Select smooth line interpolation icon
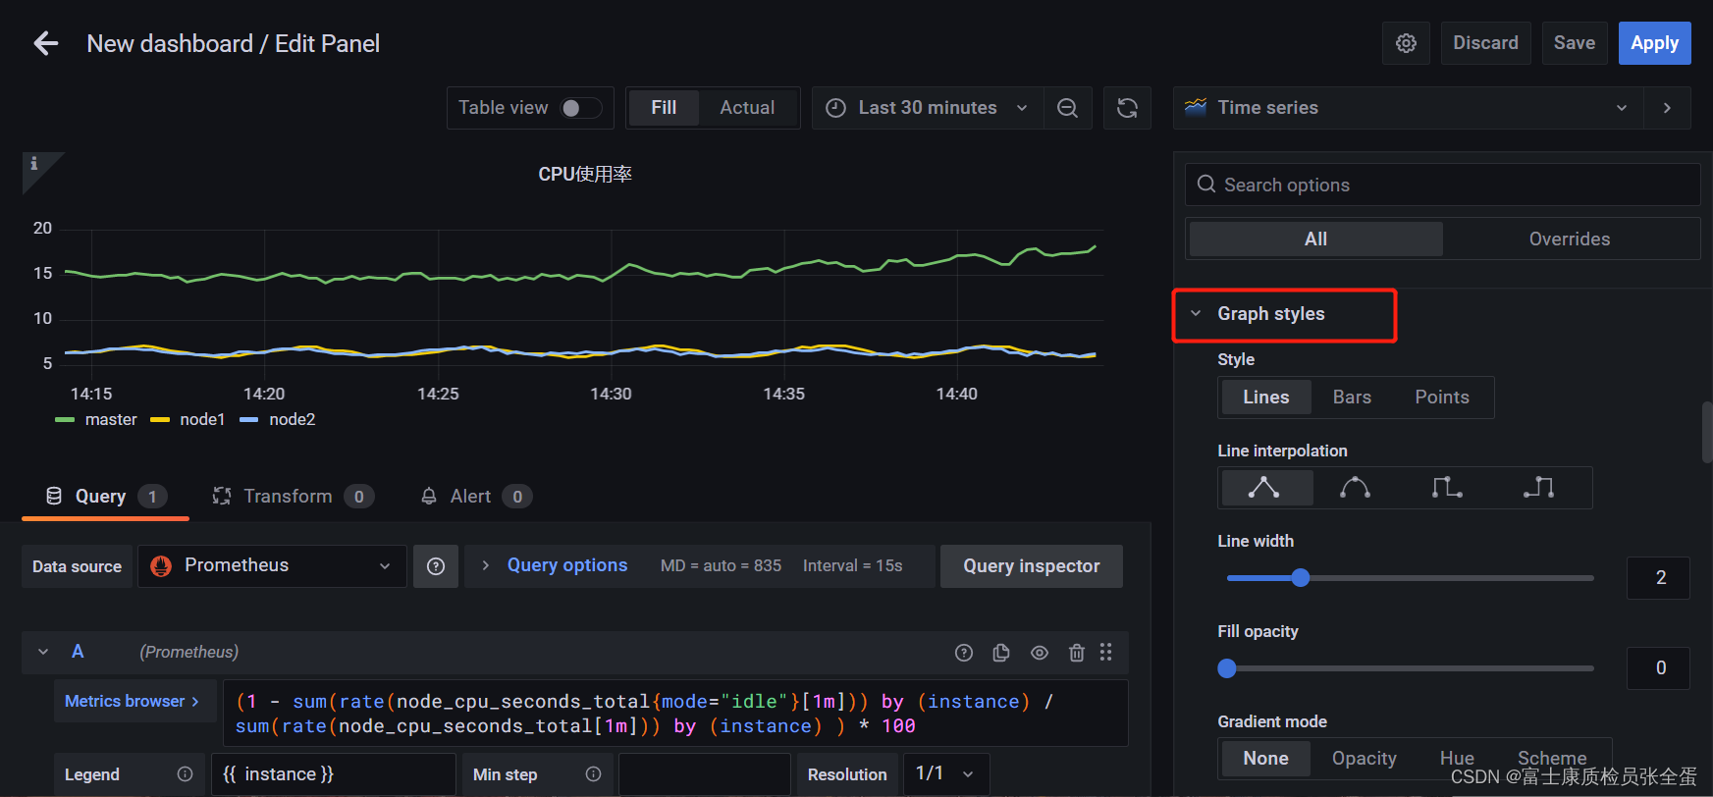The width and height of the screenshot is (1713, 797). (1356, 488)
